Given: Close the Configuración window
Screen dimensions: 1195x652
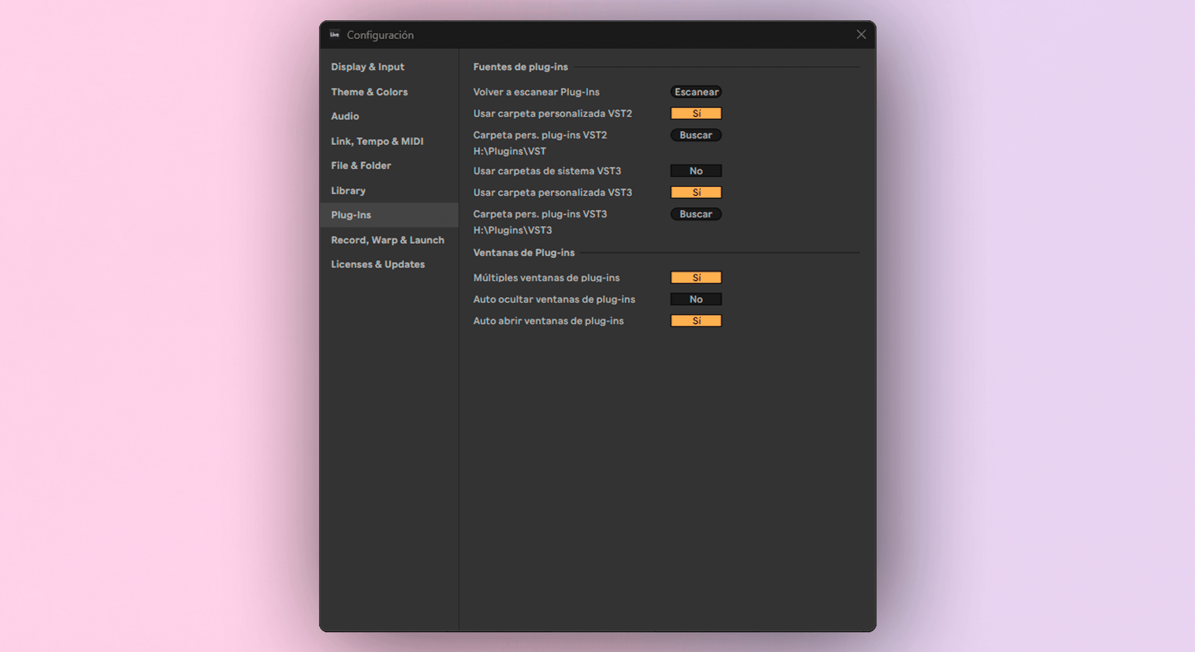Looking at the screenshot, I should pos(861,35).
